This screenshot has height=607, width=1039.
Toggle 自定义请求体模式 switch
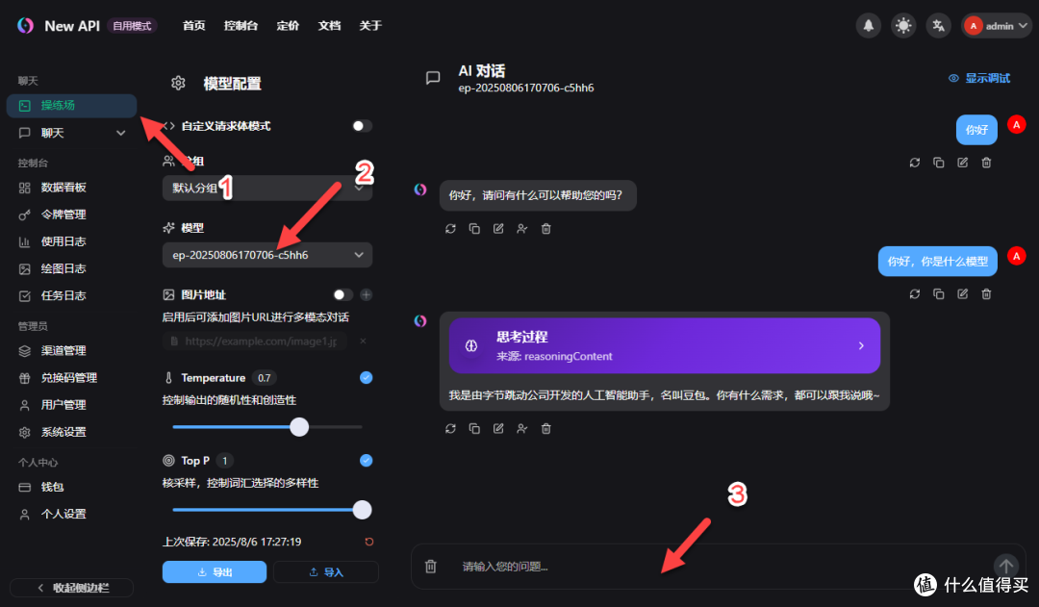362,126
